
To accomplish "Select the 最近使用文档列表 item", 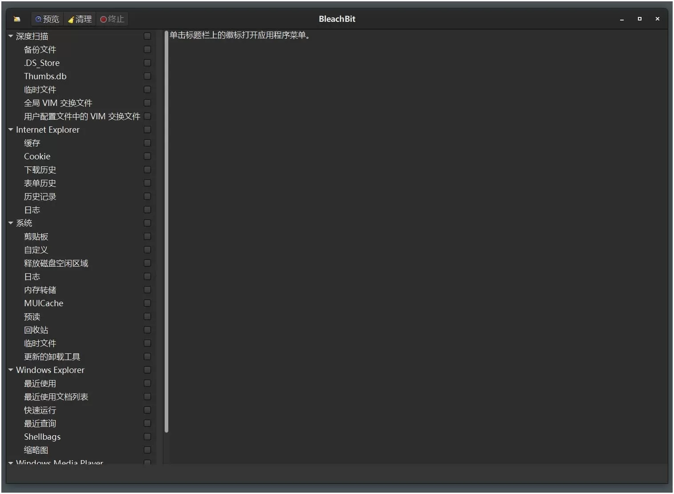I will (56, 397).
